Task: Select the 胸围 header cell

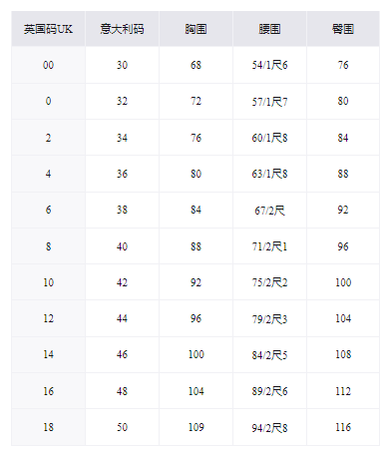Action: (x=195, y=29)
